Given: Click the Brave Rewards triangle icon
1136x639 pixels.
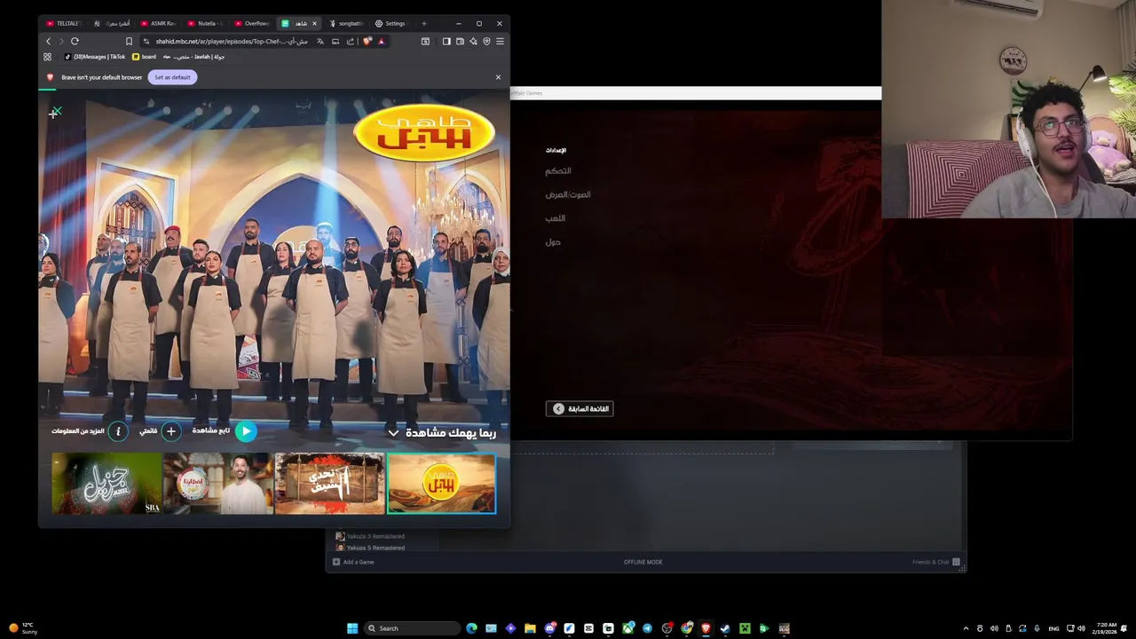Looking at the screenshot, I should [x=381, y=41].
